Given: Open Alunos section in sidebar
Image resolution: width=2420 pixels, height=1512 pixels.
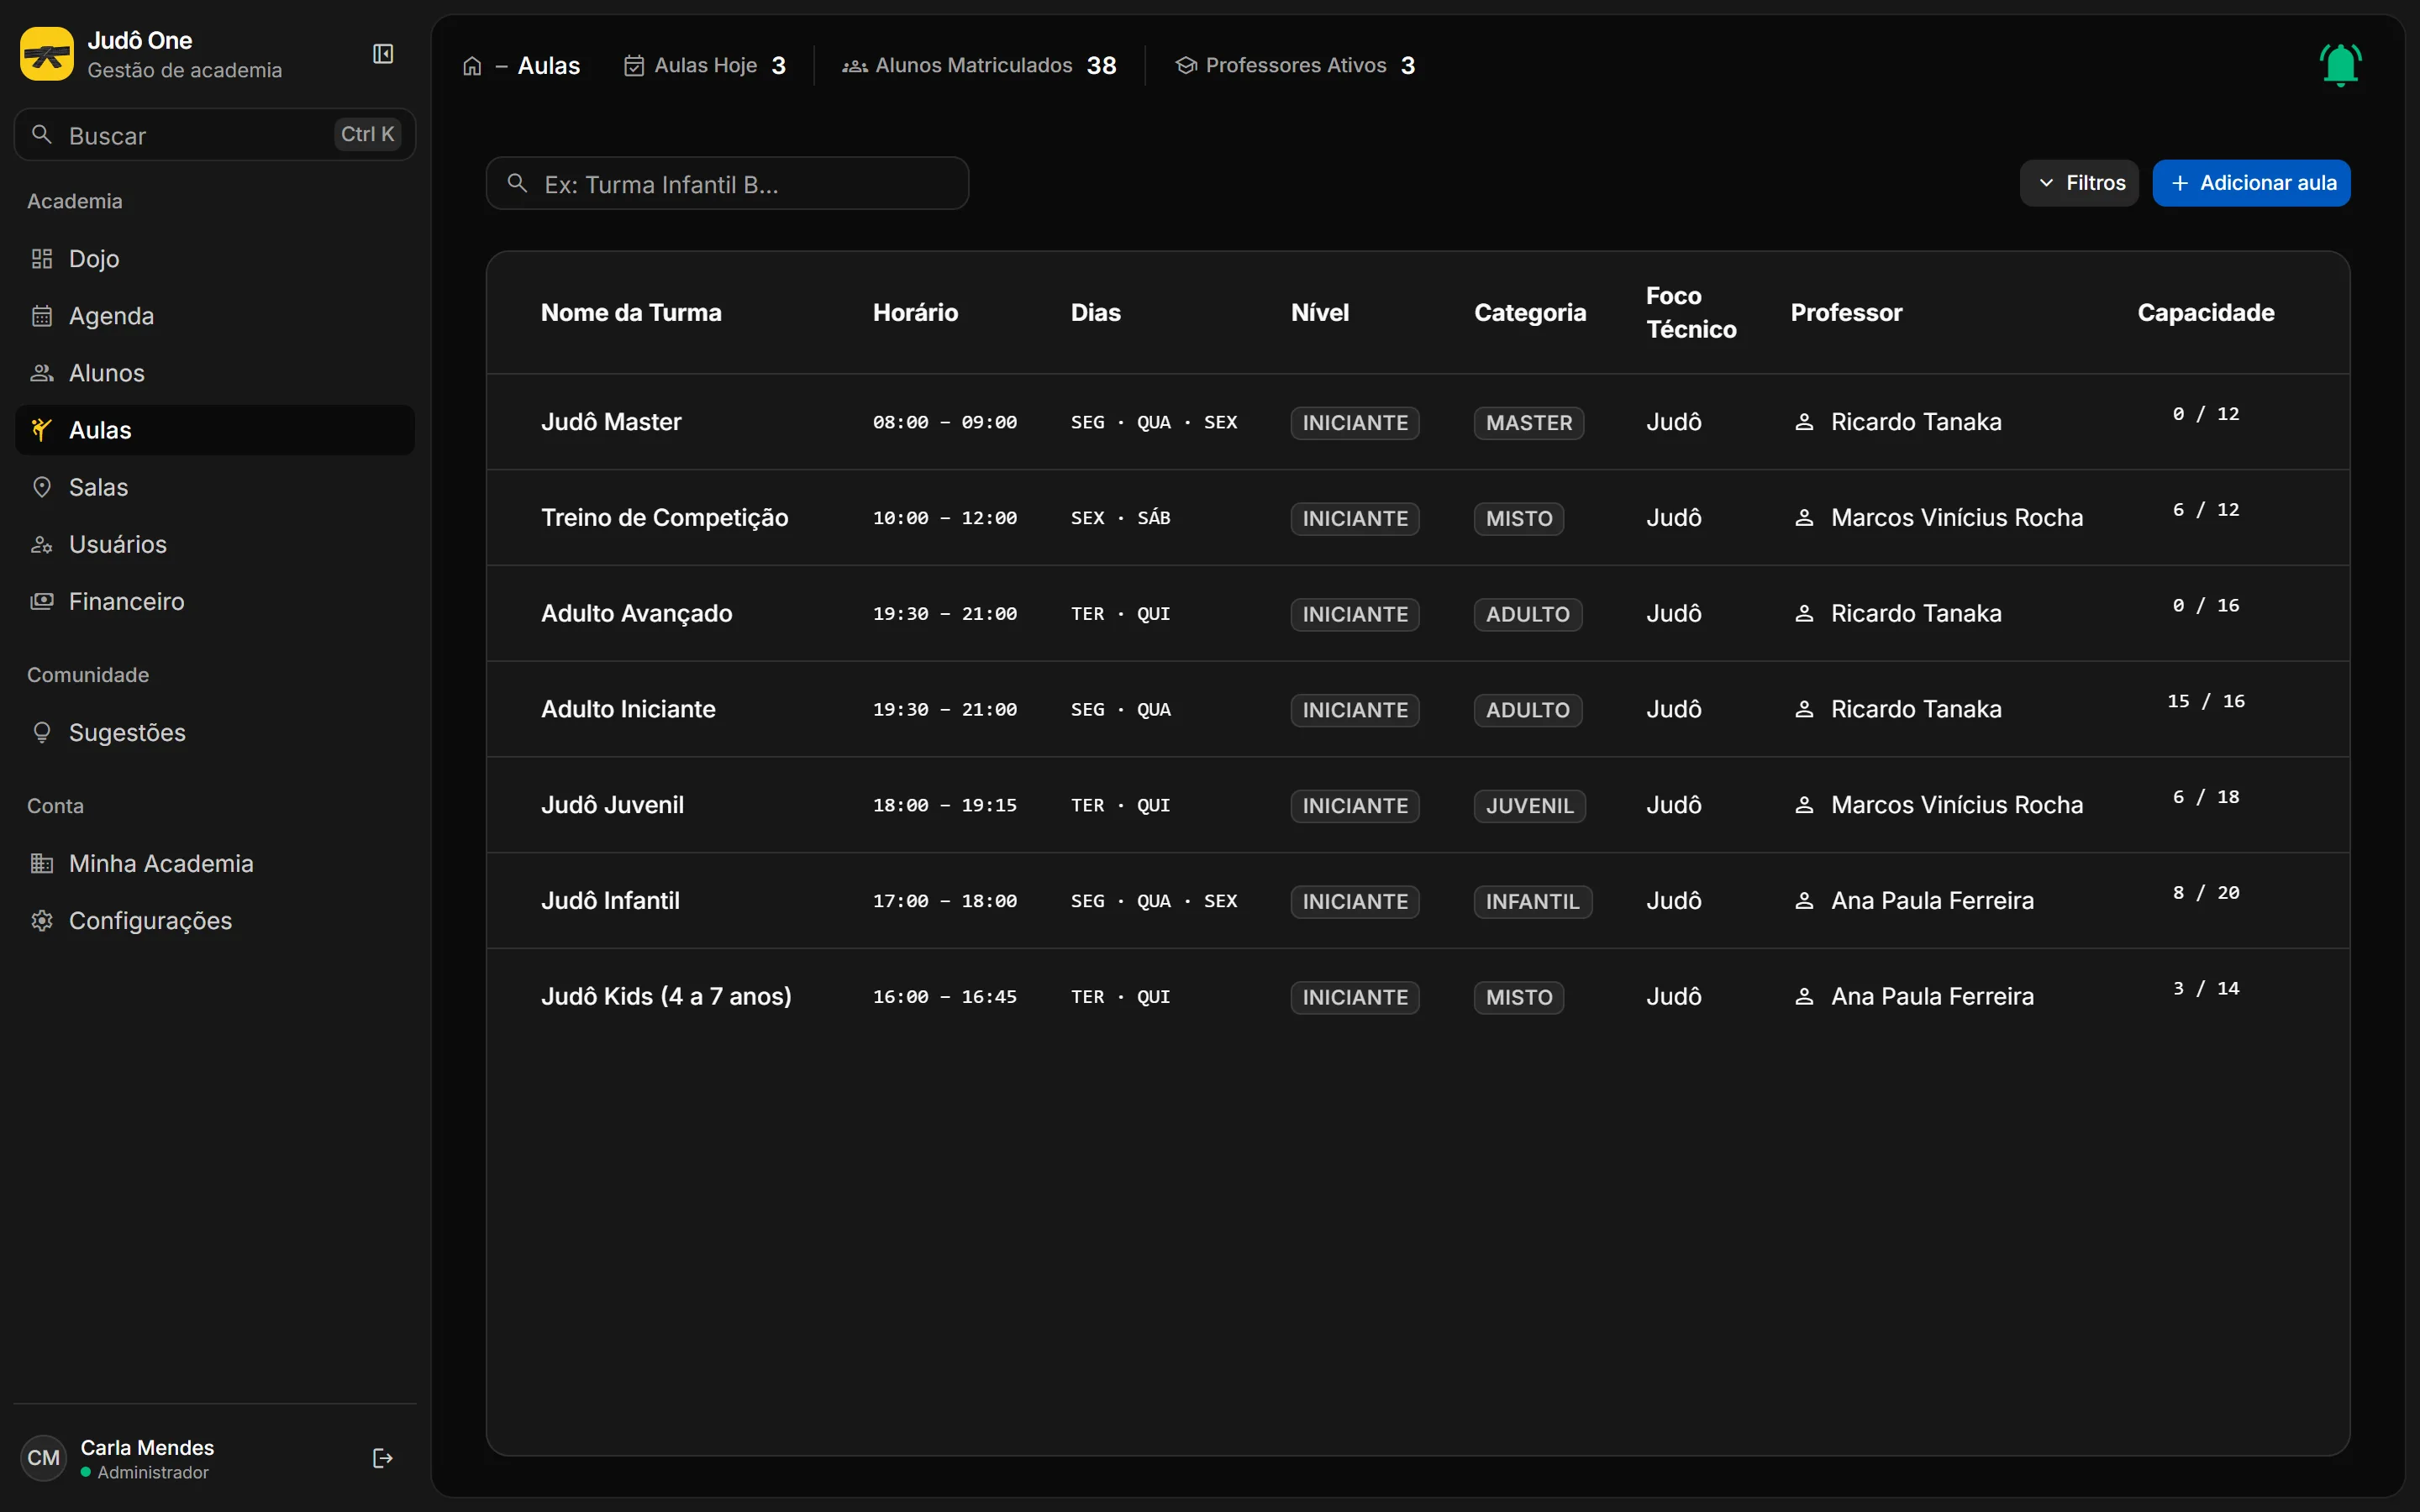Looking at the screenshot, I should tap(215, 373).
